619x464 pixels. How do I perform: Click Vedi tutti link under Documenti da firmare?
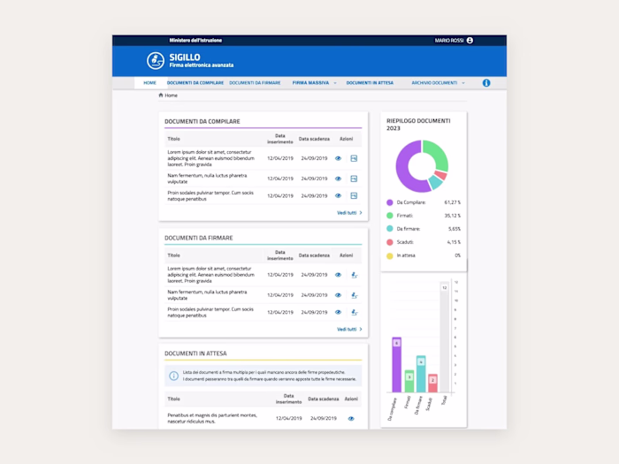[x=347, y=329]
